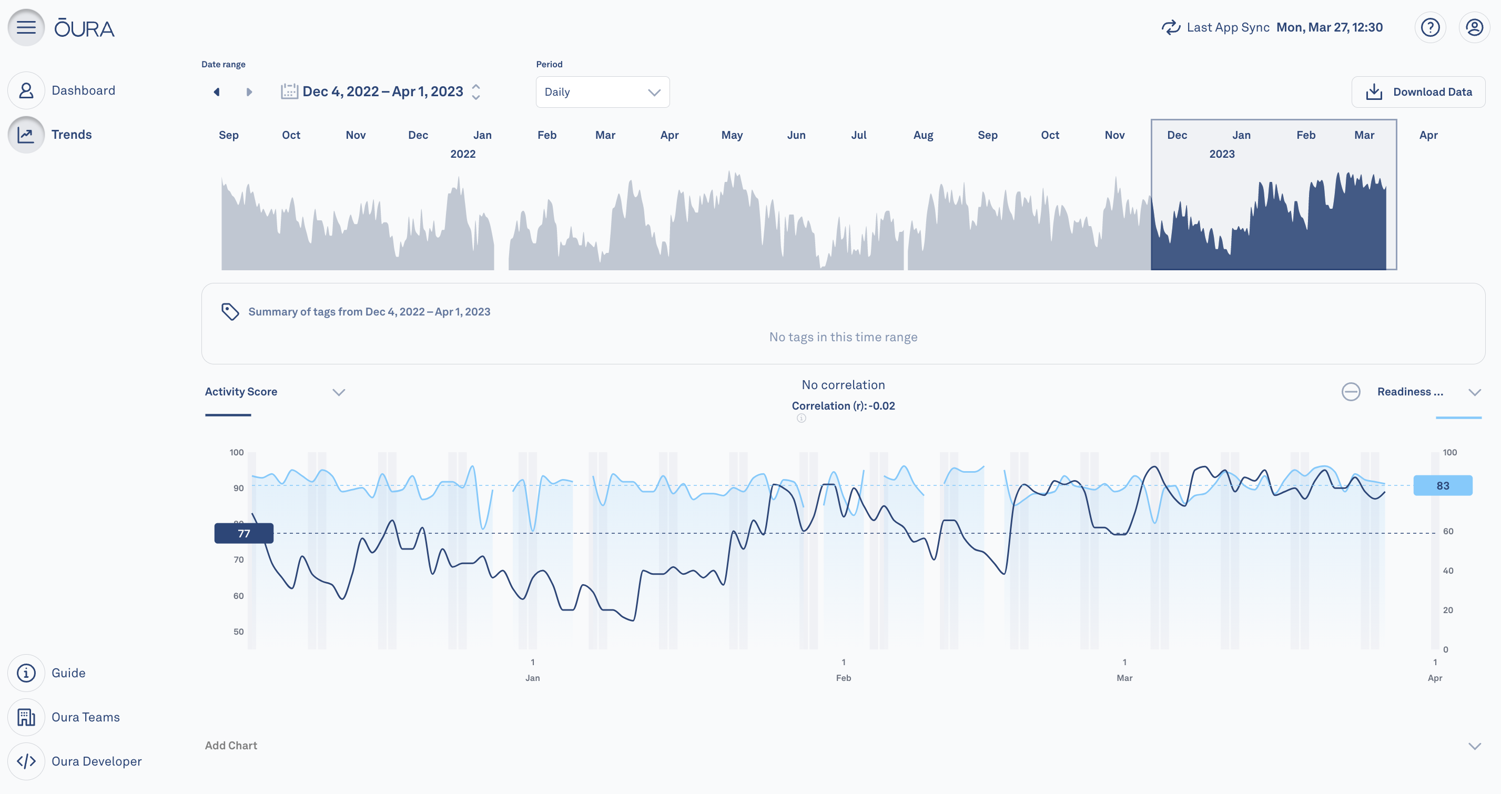Click the date range back arrow
Viewport: 1501px width, 794px height.
(x=216, y=91)
